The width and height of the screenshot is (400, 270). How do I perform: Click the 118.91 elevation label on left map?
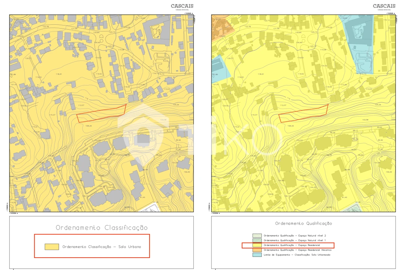tap(59, 74)
